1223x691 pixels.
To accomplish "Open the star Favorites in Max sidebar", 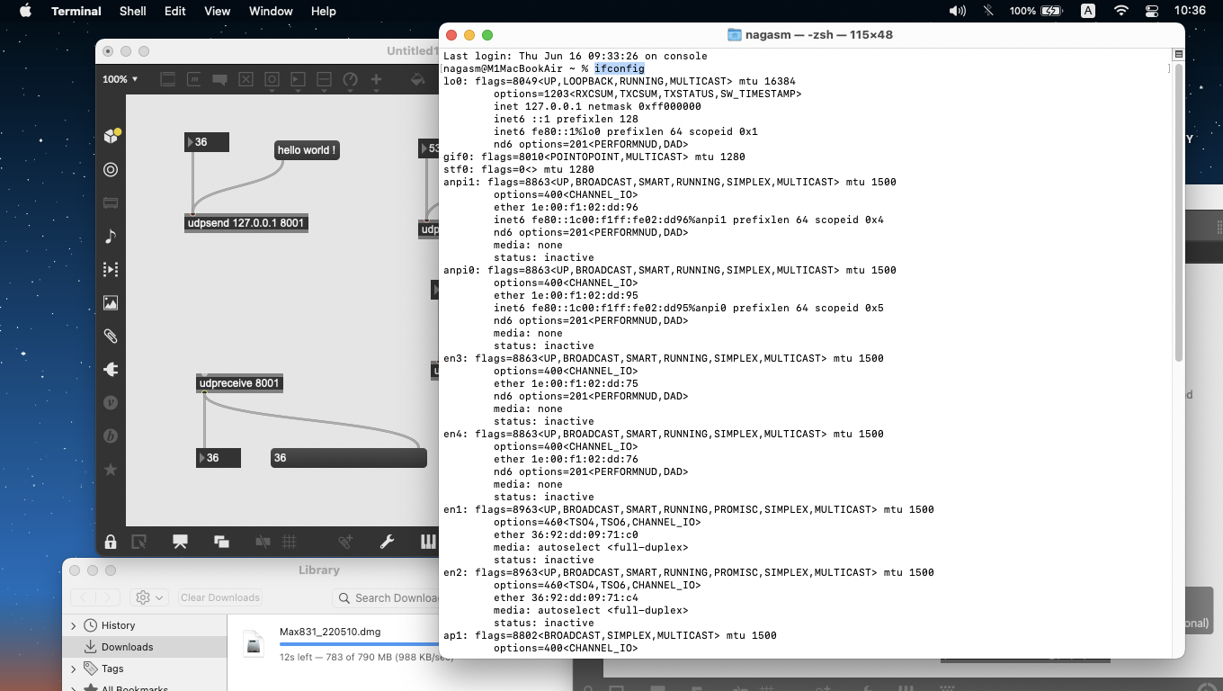I will pos(111,469).
